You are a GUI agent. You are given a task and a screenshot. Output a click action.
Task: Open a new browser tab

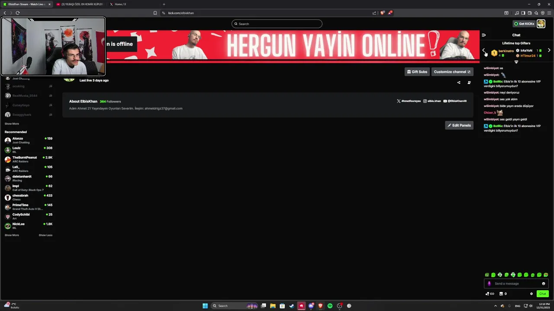point(164,4)
